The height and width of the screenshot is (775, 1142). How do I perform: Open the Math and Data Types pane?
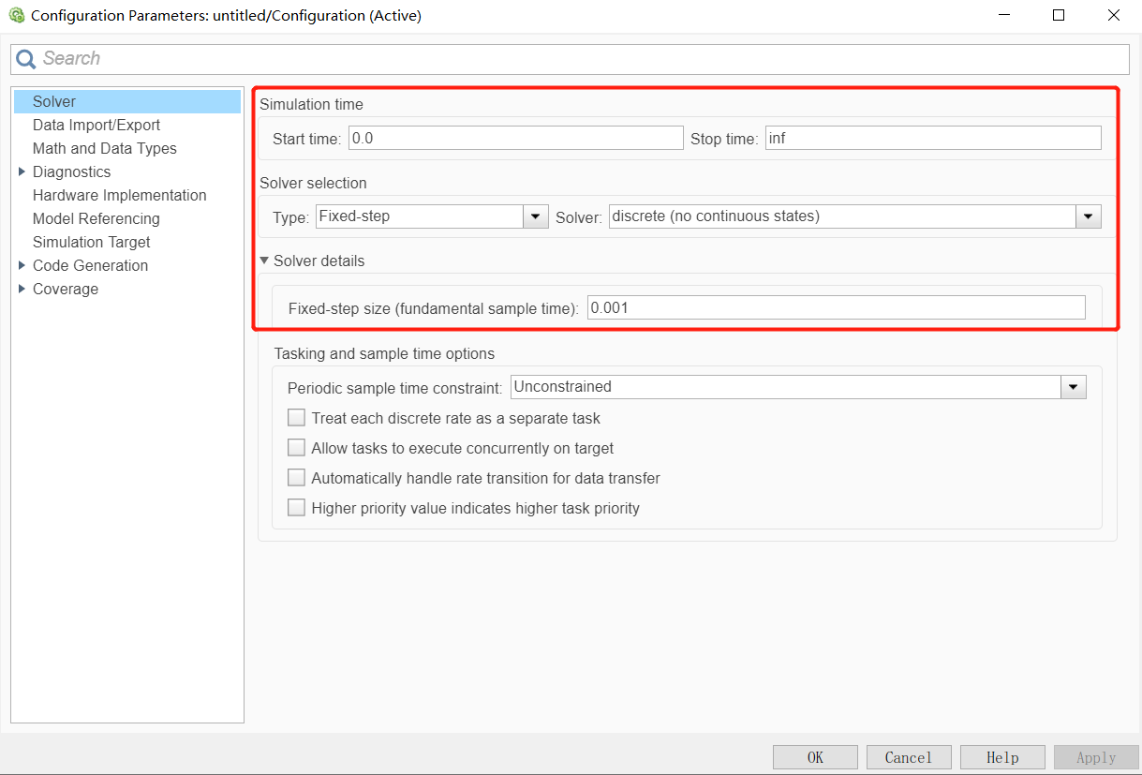click(104, 148)
